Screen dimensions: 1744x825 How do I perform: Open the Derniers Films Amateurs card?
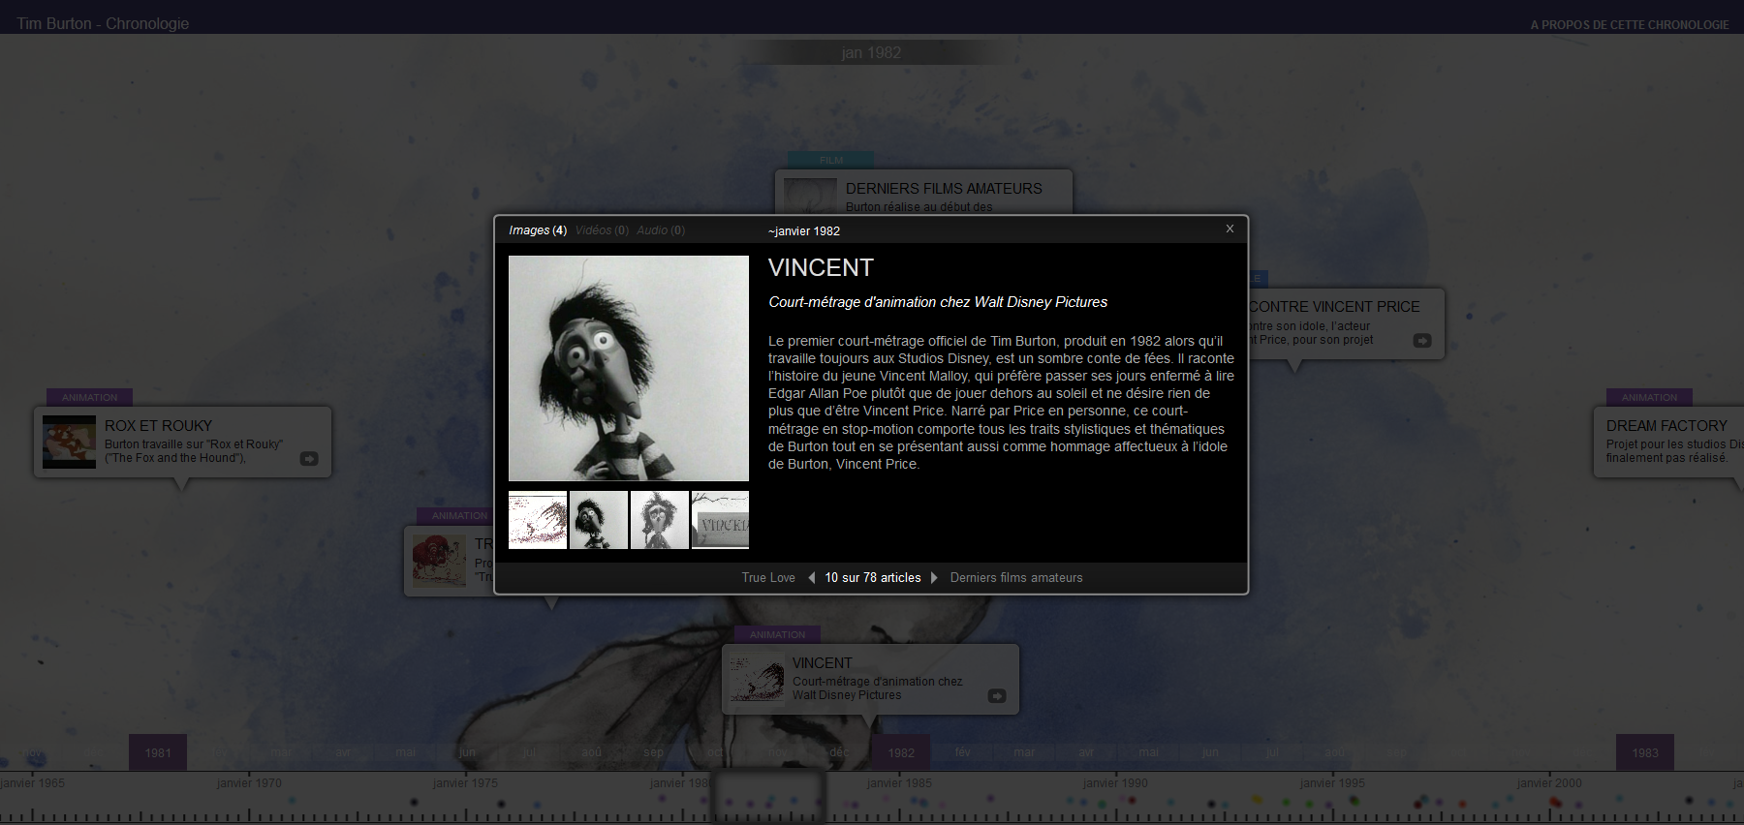(923, 192)
